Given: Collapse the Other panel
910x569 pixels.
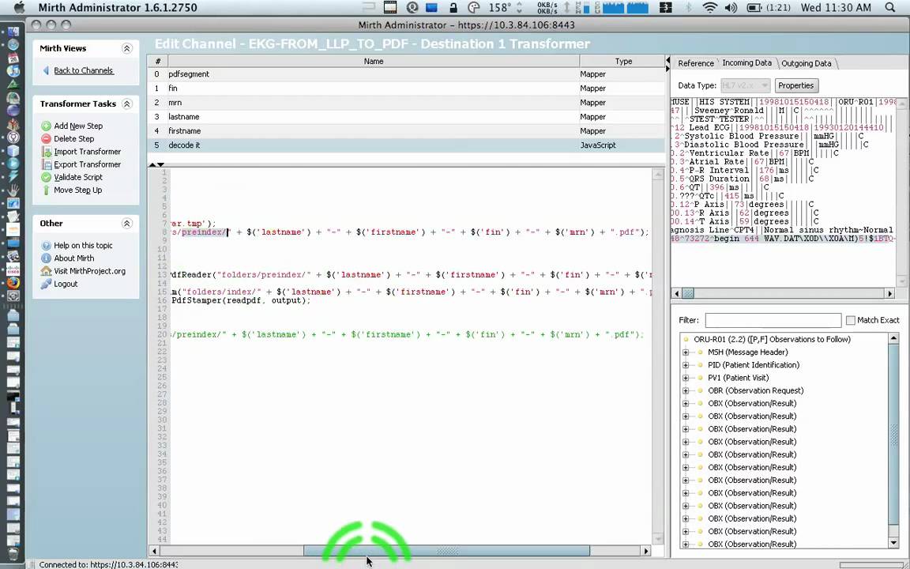Looking at the screenshot, I should [x=126, y=224].
